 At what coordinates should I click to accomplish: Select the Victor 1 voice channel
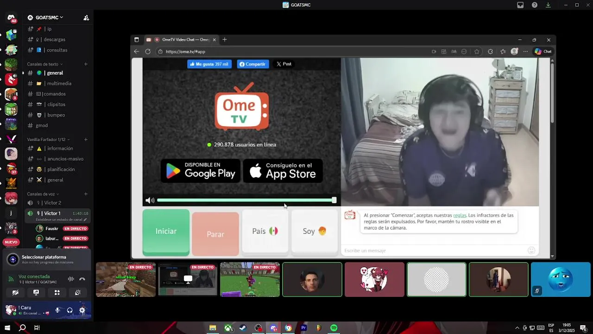(57, 216)
